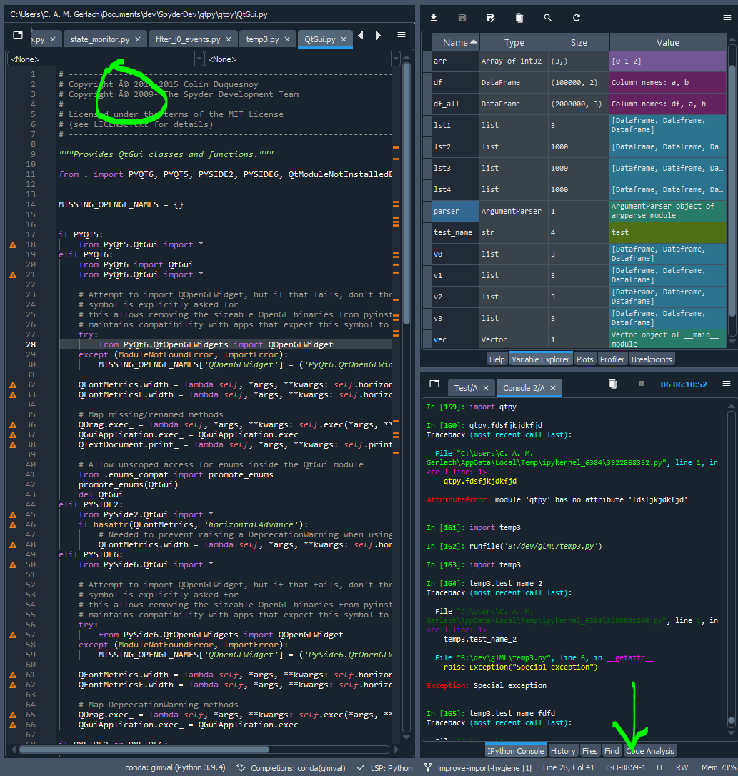Click the warning icon on line 57
This screenshot has height=776, width=738.
point(13,635)
